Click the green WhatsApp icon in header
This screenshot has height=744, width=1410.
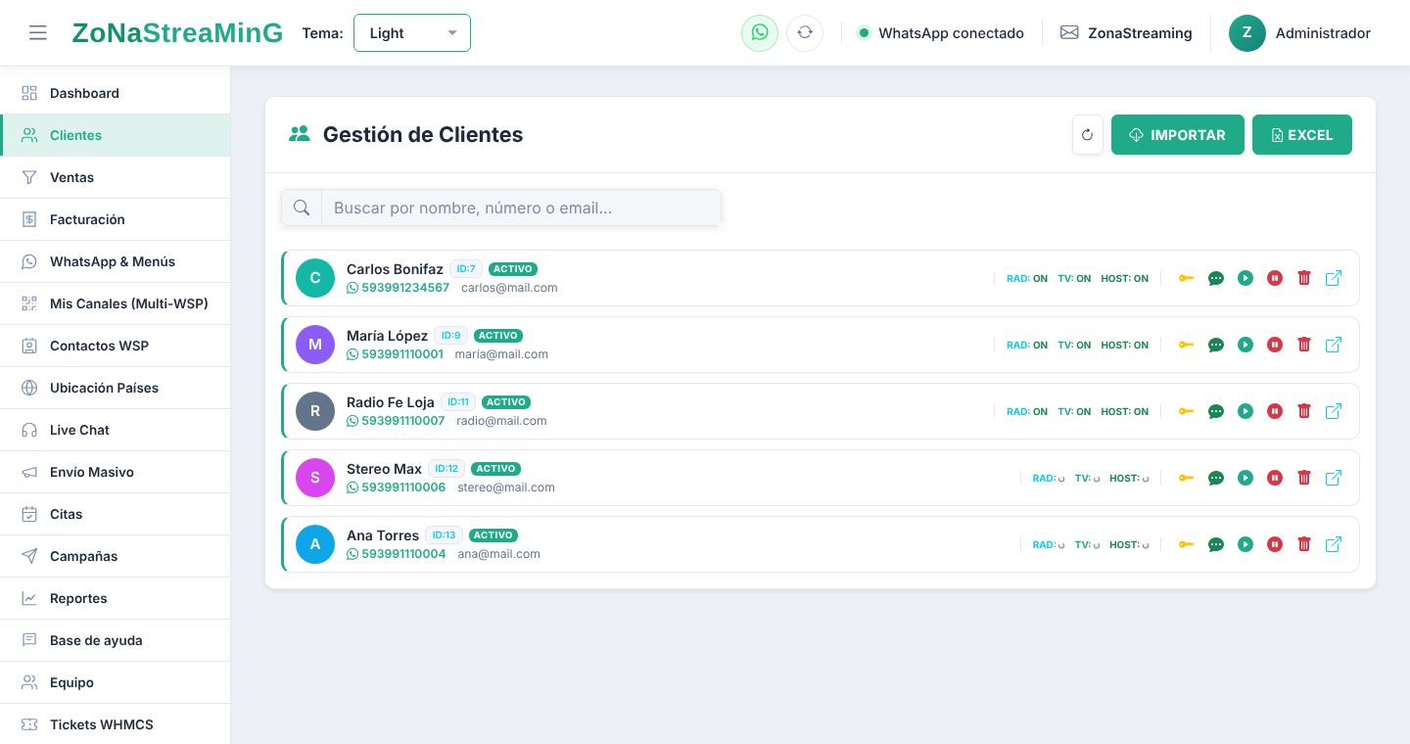point(760,33)
